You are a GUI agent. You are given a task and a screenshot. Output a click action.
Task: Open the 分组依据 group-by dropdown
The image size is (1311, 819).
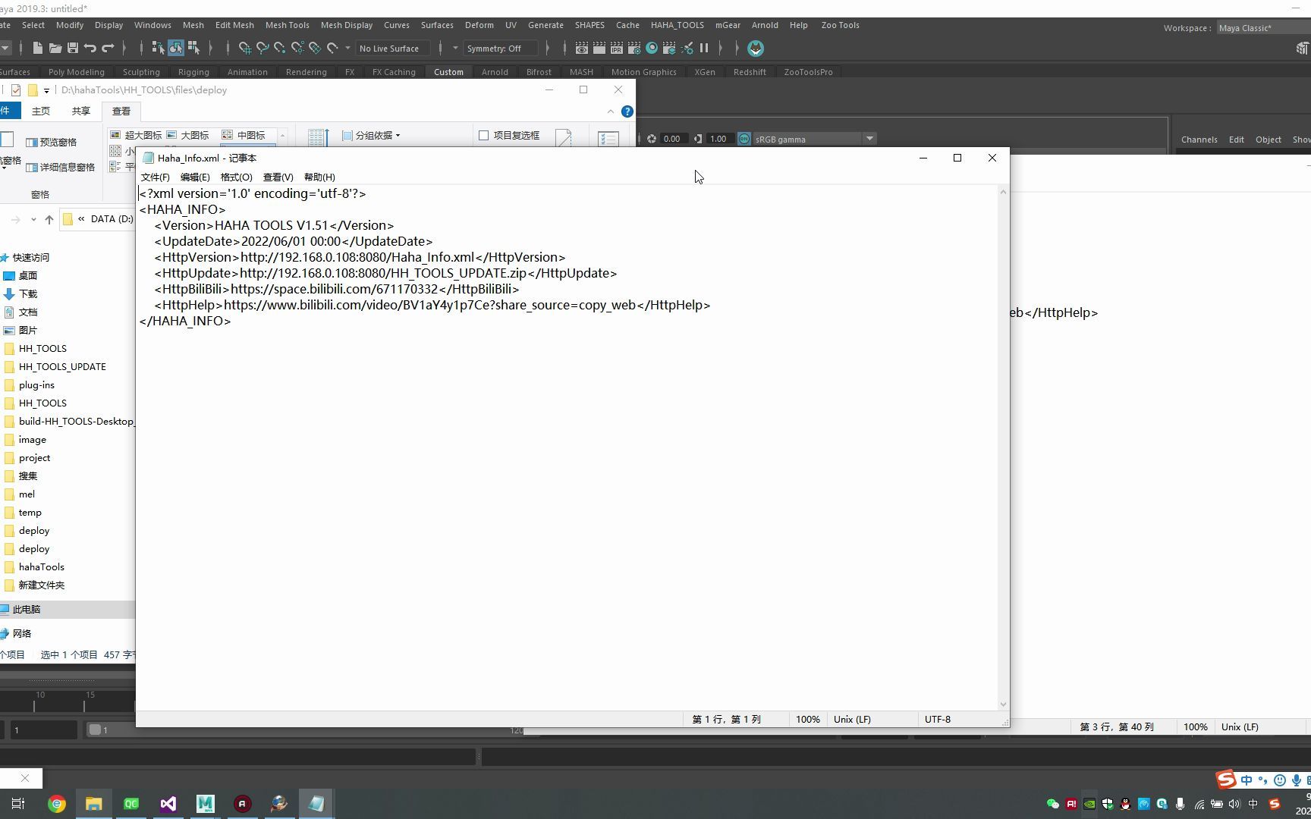(x=371, y=135)
